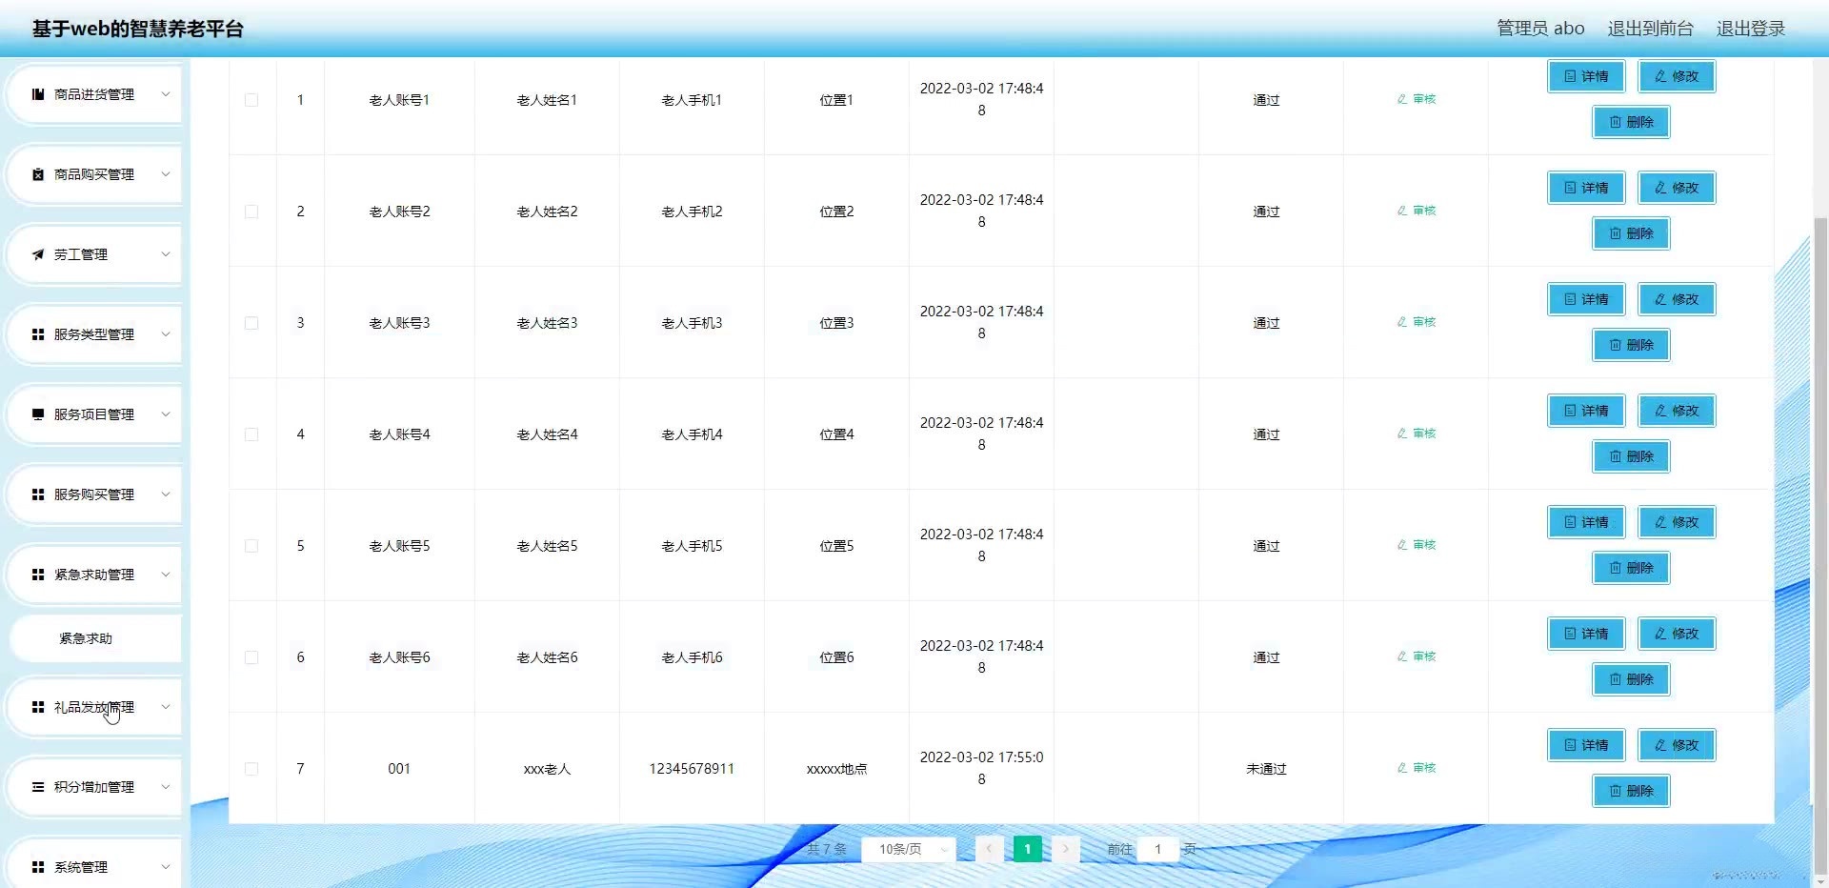Go to the previous page arrow

990,849
